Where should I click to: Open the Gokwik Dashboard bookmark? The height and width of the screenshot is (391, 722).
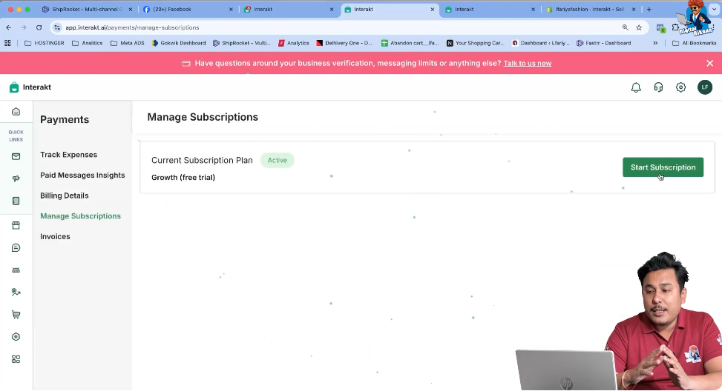pyautogui.click(x=179, y=43)
